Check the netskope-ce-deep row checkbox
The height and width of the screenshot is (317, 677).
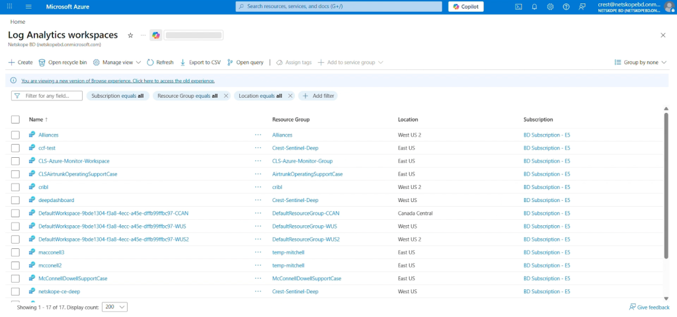[16, 291]
